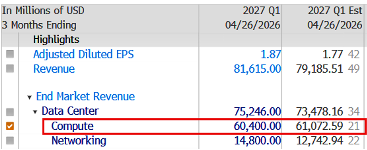Click actual EPS value 1.87
Screen dimensions: 367x150
point(270,54)
